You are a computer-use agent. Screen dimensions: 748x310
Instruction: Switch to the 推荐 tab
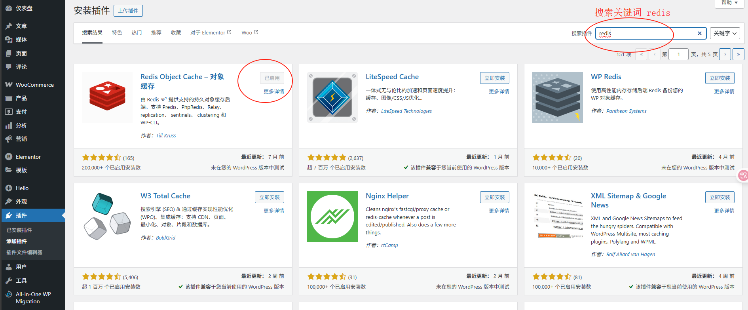pyautogui.click(x=156, y=32)
